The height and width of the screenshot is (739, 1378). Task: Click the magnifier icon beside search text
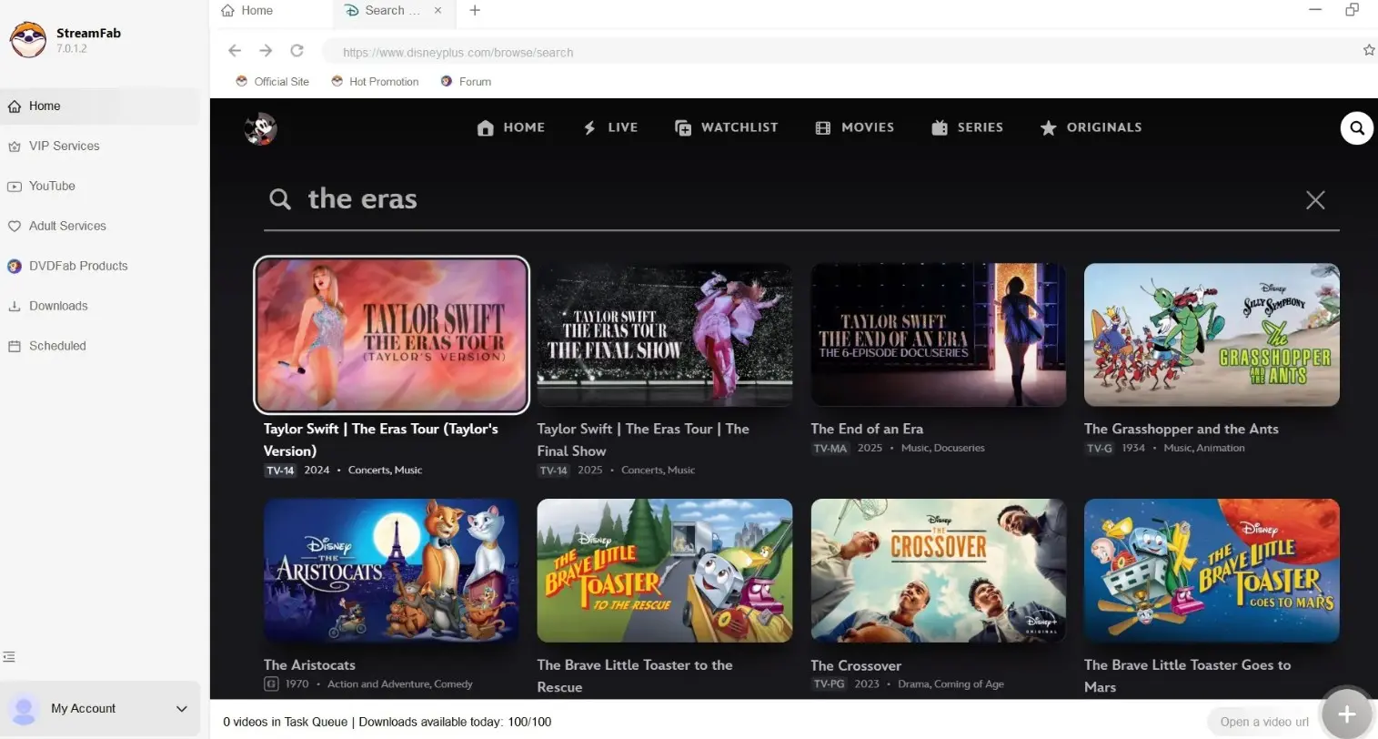pos(280,199)
